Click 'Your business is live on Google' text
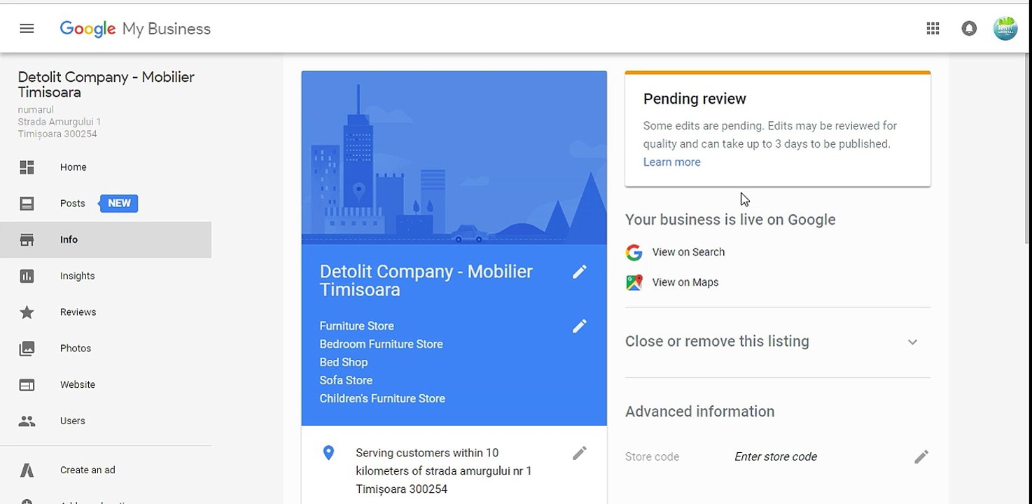Viewport: 1032px width, 504px height. (730, 220)
